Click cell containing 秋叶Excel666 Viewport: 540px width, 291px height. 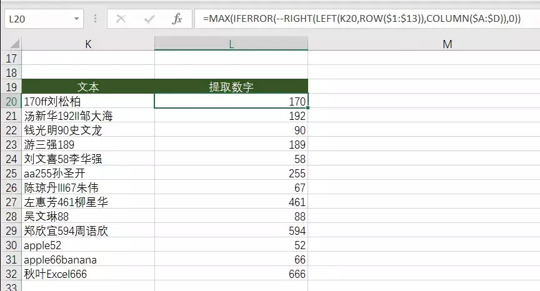point(88,275)
